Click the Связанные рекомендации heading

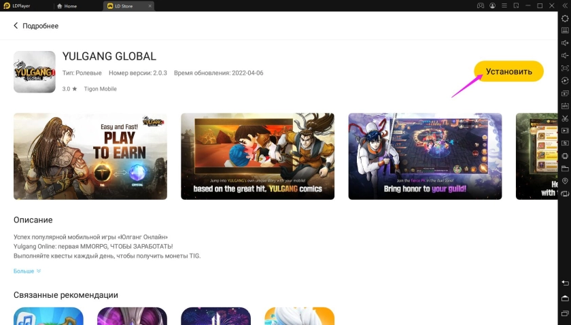coord(66,295)
